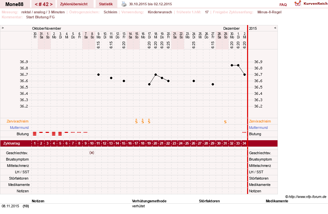Image resolution: width=328 pixels, height=214 pixels.
Task: Click the right Zervixschleim row label
Action: [x=260, y=121]
